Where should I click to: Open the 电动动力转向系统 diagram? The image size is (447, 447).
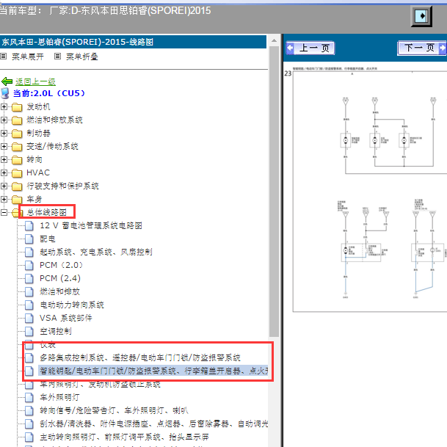tap(72, 305)
